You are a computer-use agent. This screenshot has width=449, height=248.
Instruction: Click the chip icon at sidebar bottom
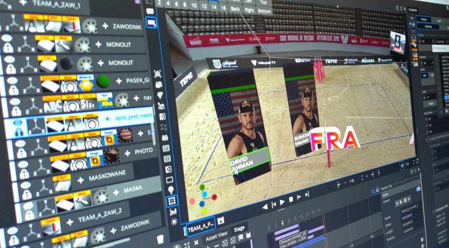174,222
